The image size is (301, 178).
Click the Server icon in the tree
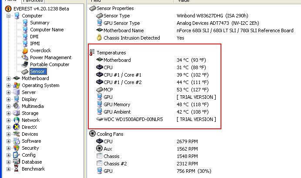(17, 92)
